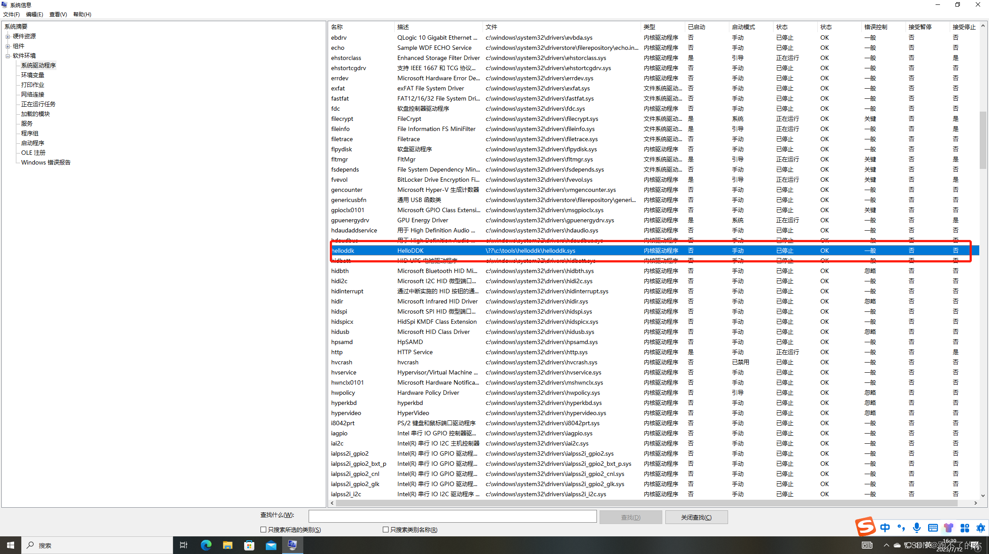Image resolution: width=989 pixels, height=554 pixels.
Task: Select 服务 in the tree
Action: click(27, 124)
